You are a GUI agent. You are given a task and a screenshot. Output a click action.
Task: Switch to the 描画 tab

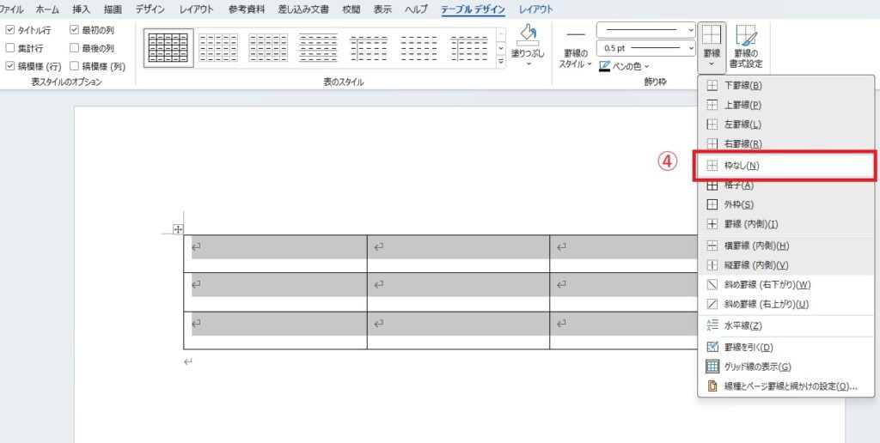pyautogui.click(x=113, y=9)
